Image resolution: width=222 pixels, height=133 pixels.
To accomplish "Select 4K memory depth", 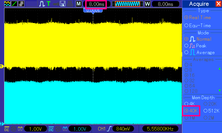I will (x=190, y=104).
